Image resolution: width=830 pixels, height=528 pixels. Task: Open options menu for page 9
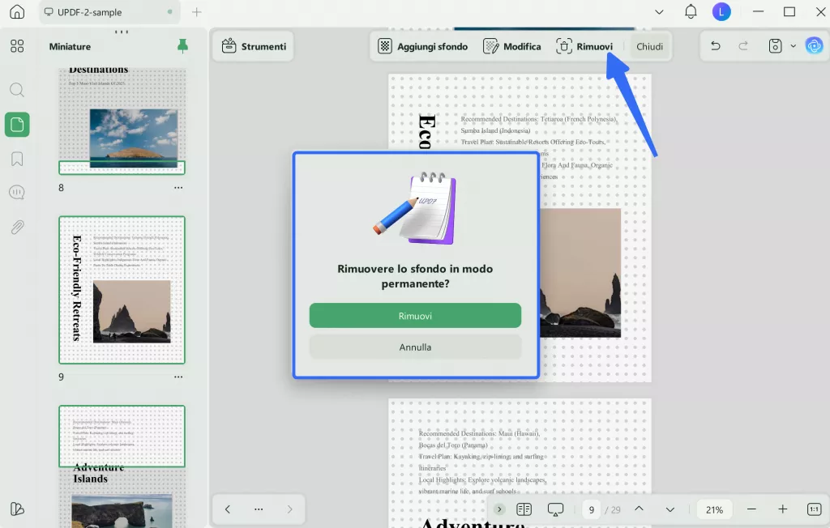tap(178, 377)
